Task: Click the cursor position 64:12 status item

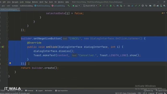Action: 126,93
